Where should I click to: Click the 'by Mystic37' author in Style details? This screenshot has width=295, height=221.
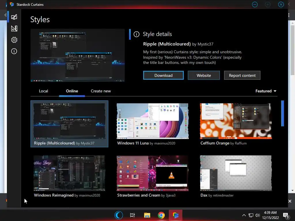(203, 44)
